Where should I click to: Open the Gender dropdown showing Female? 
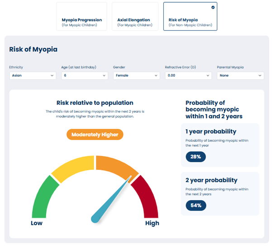pos(137,76)
